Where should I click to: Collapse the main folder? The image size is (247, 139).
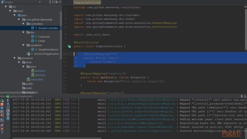pos(10,11)
